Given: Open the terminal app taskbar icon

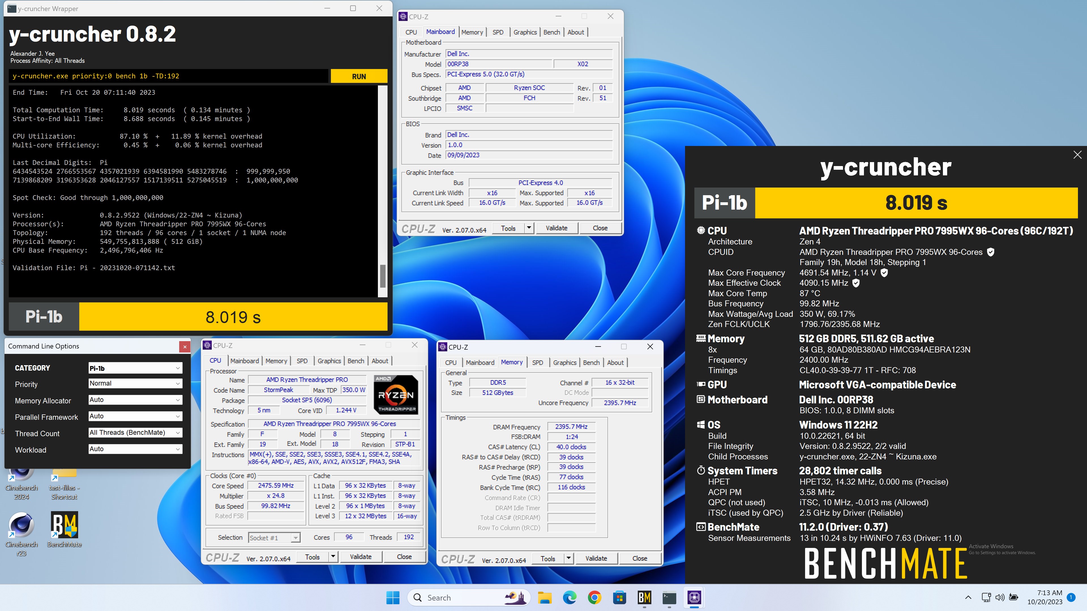Looking at the screenshot, I should point(669,597).
